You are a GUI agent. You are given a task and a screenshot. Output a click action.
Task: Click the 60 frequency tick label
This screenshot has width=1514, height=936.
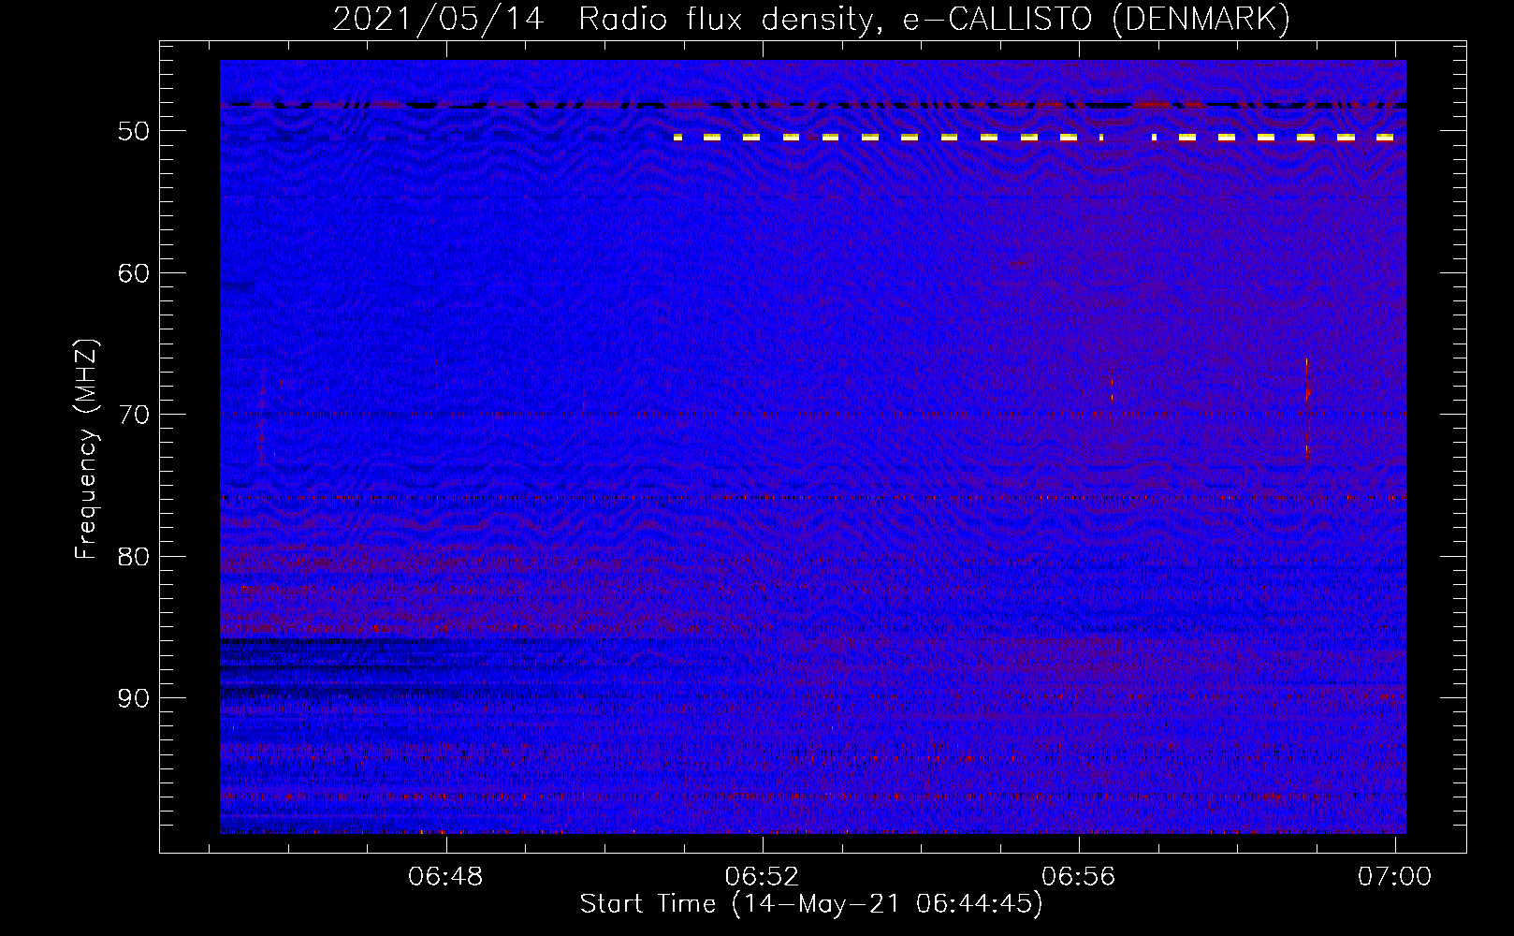(134, 273)
